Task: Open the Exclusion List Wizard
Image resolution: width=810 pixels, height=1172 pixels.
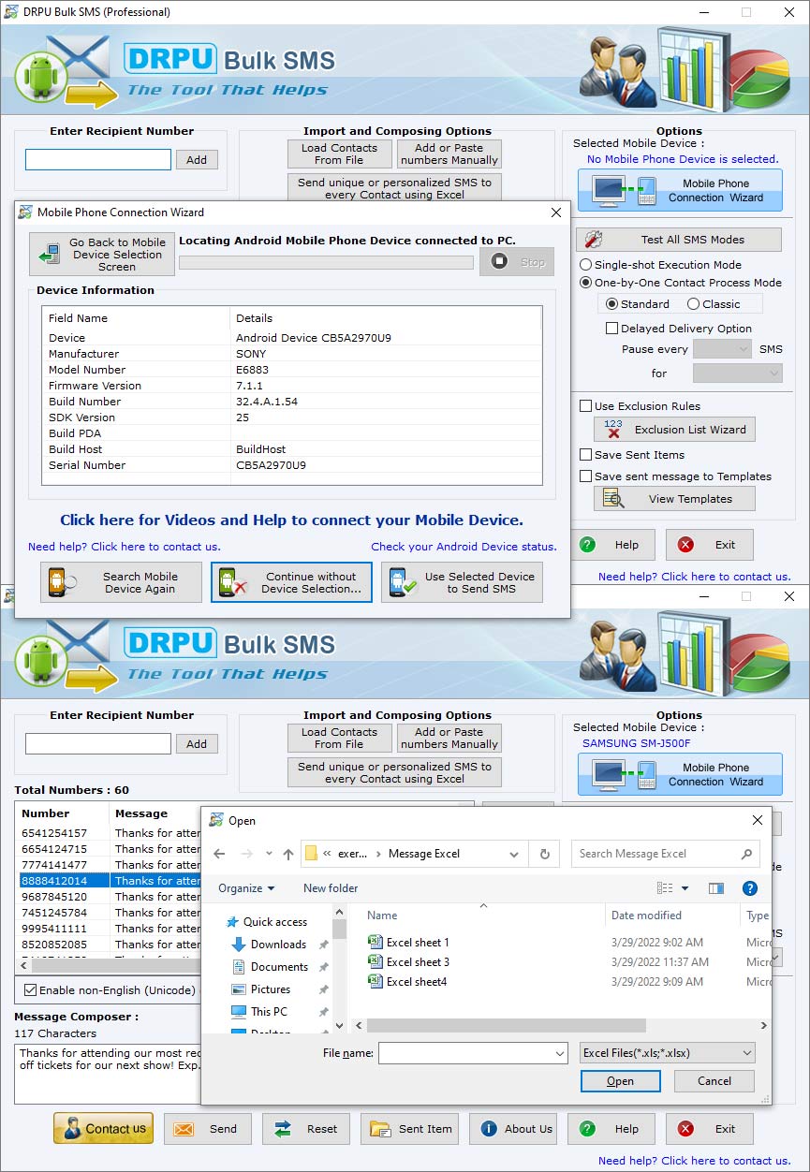Action: click(x=673, y=429)
